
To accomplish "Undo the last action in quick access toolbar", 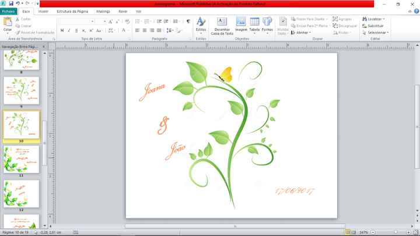I will (x=17, y=3).
